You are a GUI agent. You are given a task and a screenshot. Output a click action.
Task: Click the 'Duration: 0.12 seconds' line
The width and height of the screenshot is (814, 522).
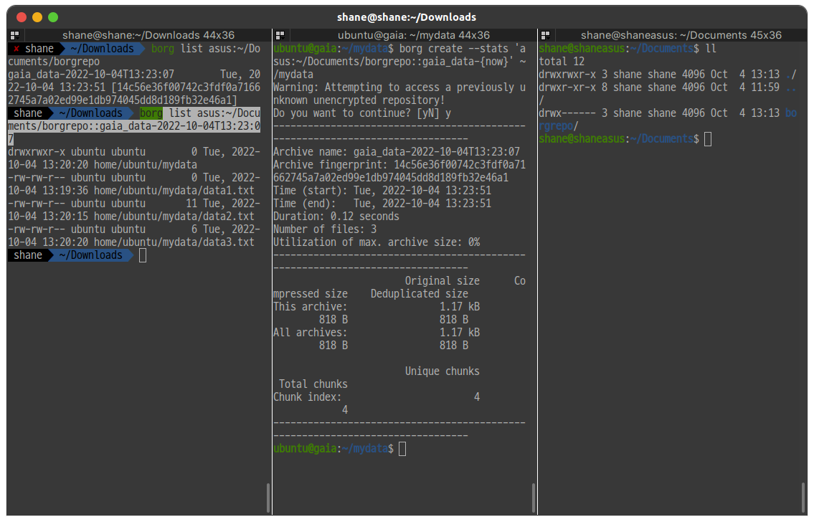pos(336,217)
